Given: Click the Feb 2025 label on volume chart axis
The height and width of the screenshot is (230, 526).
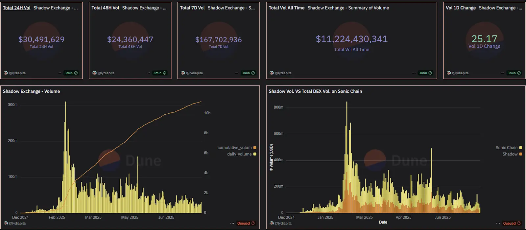Looking at the screenshot, I should 57,218.
